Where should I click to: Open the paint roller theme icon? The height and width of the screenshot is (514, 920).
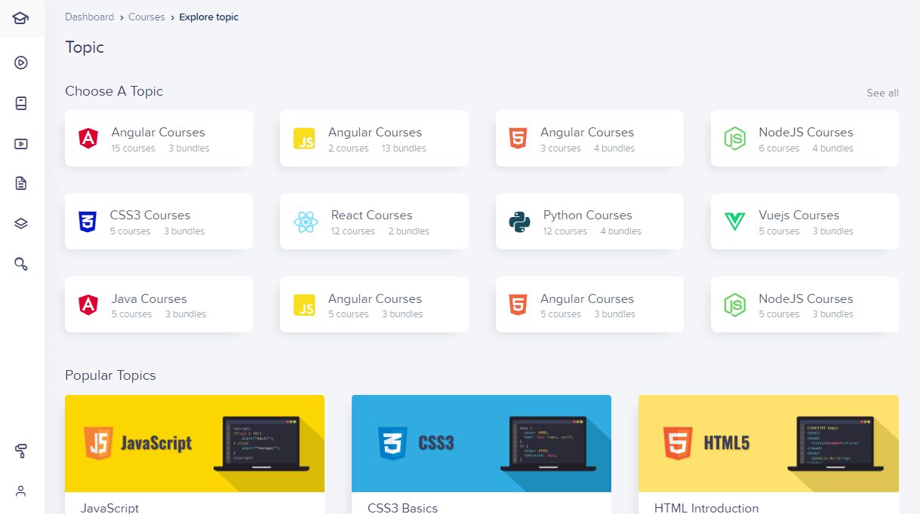click(21, 451)
